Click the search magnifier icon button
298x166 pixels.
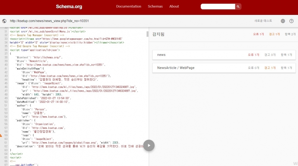coord(238,6)
